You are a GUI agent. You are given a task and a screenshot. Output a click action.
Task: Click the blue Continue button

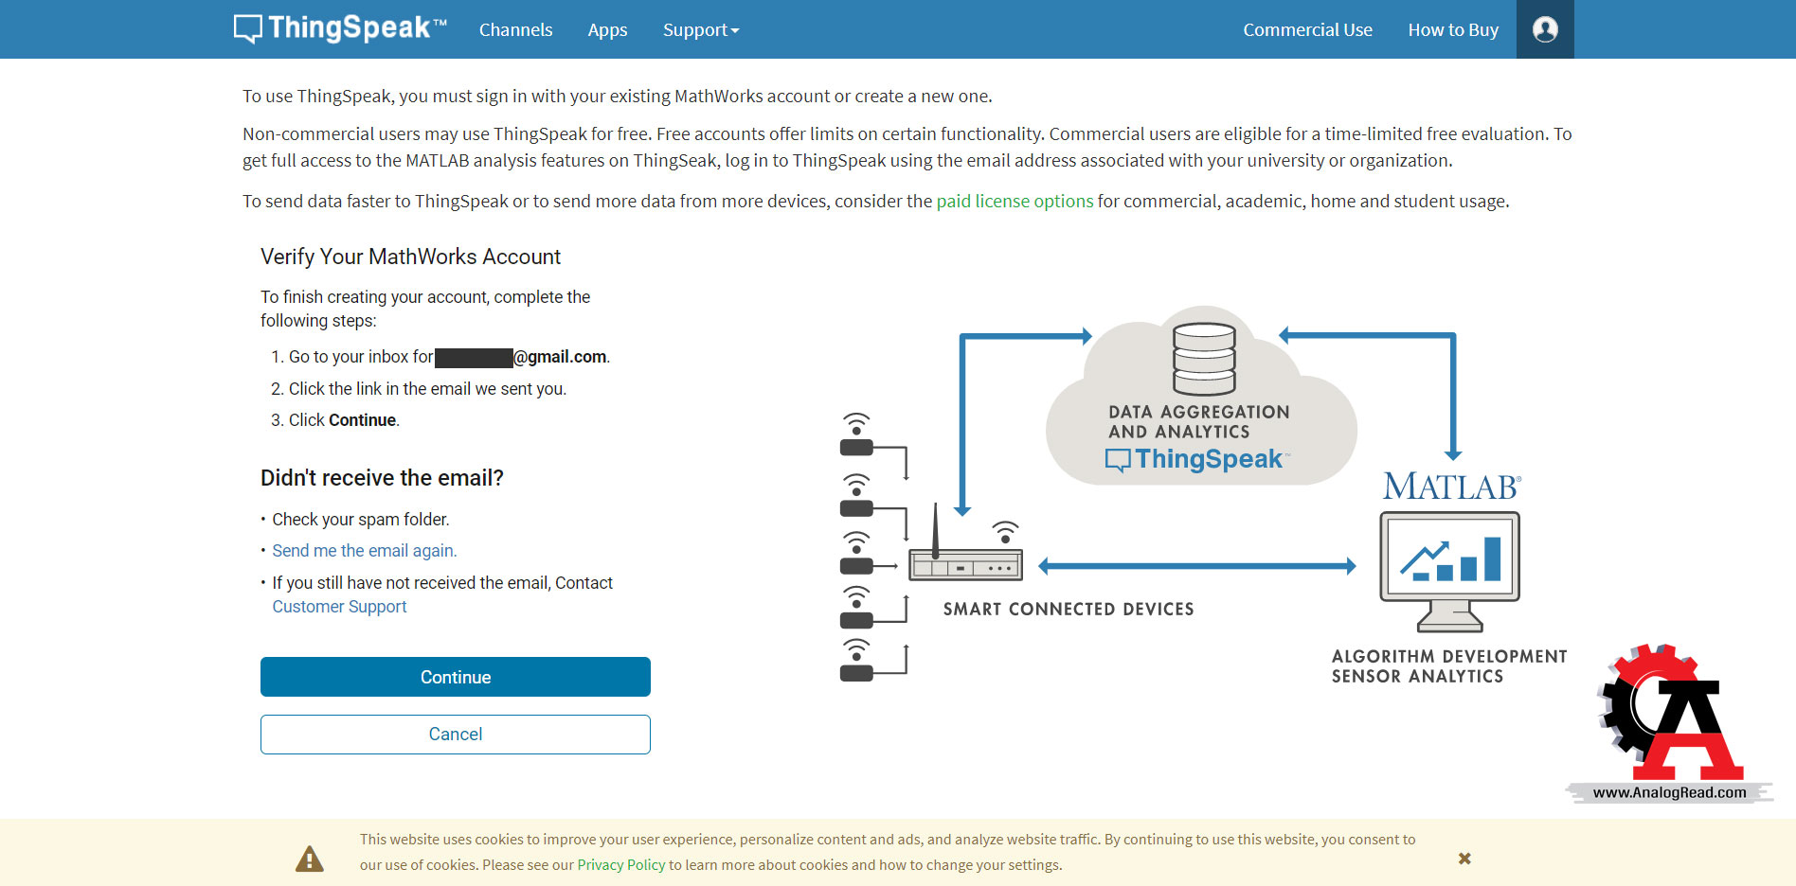(456, 677)
